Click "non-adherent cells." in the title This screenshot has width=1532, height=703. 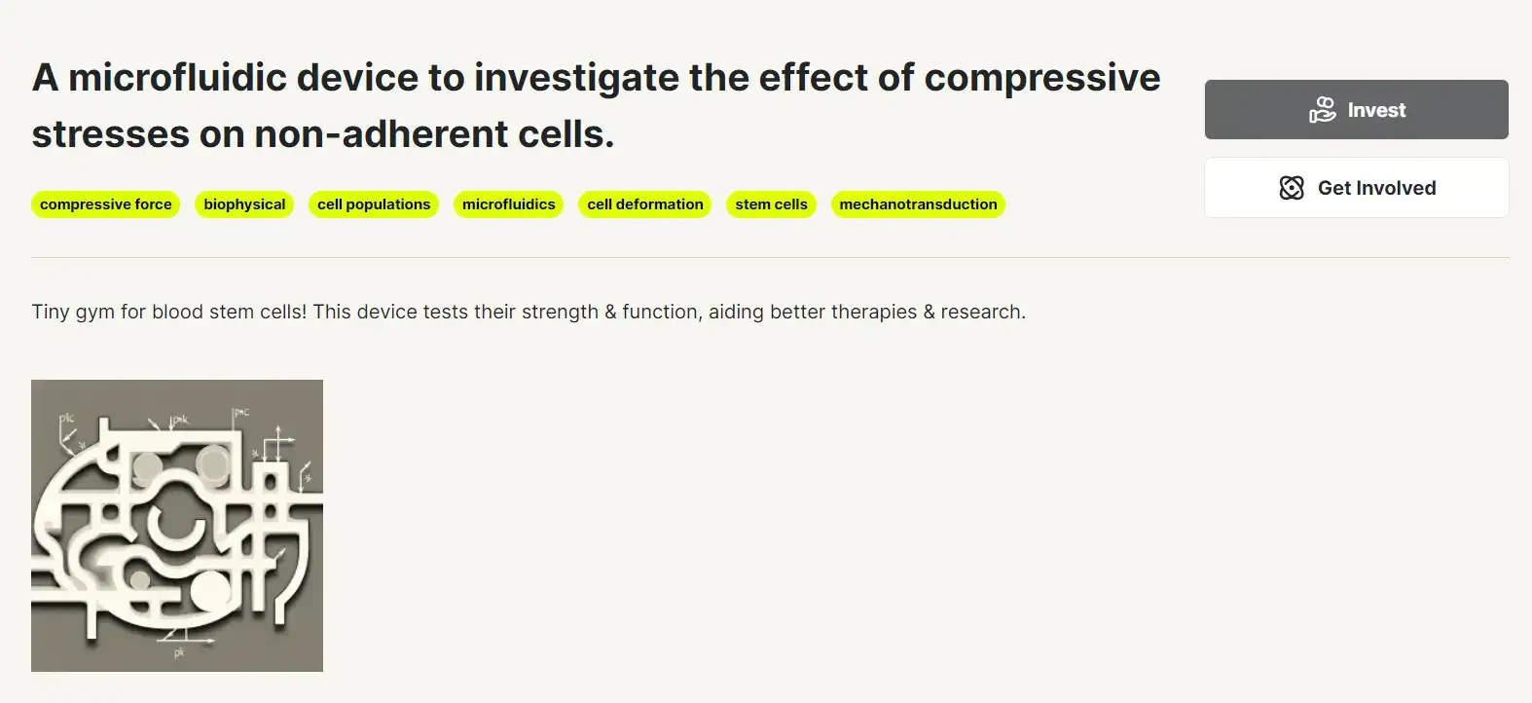(x=434, y=134)
